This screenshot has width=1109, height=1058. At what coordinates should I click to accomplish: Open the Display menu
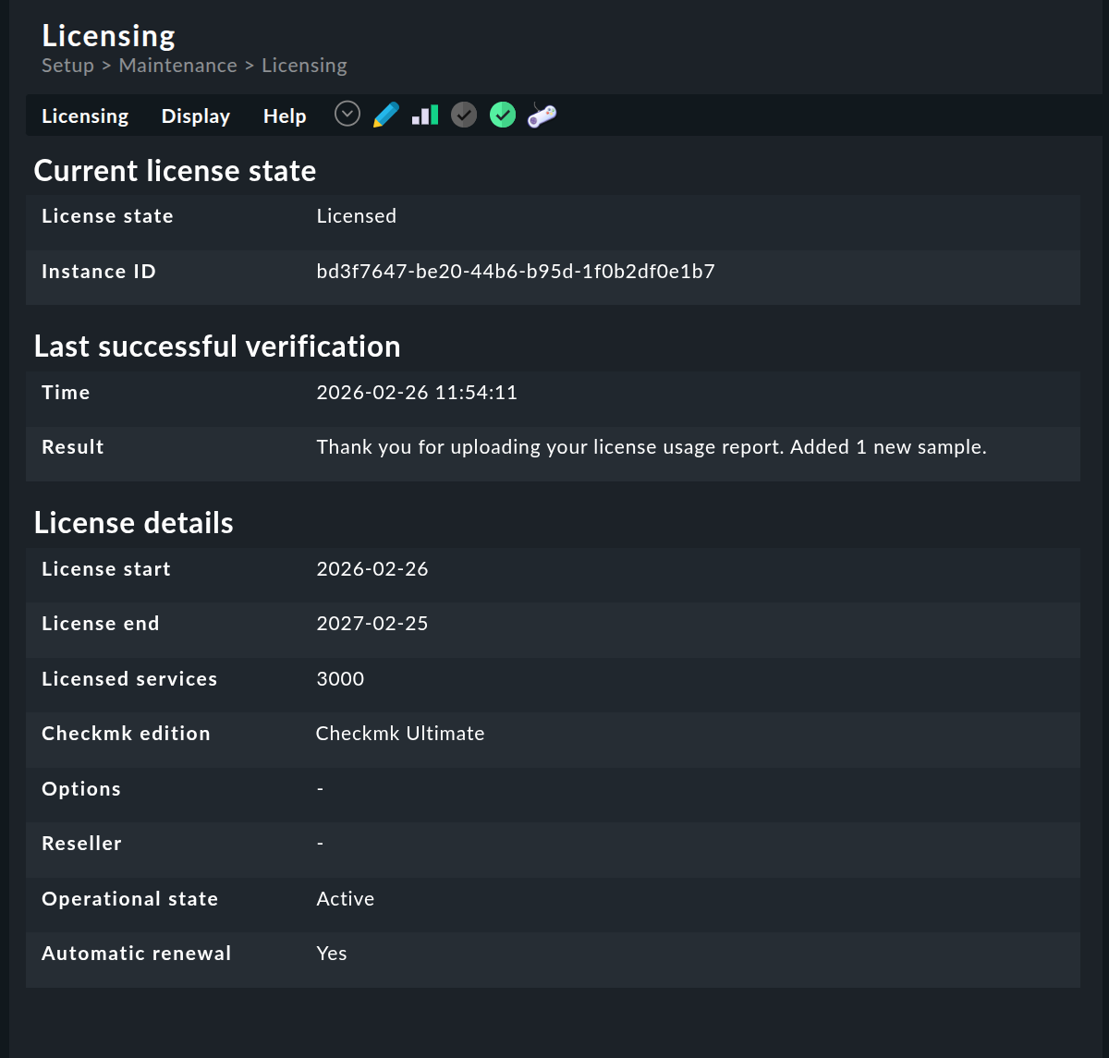(x=195, y=116)
